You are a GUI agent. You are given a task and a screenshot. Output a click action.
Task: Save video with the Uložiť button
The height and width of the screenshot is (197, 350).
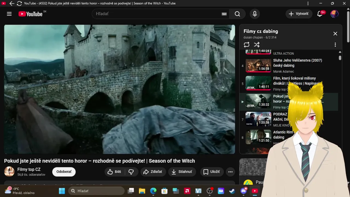(212, 172)
